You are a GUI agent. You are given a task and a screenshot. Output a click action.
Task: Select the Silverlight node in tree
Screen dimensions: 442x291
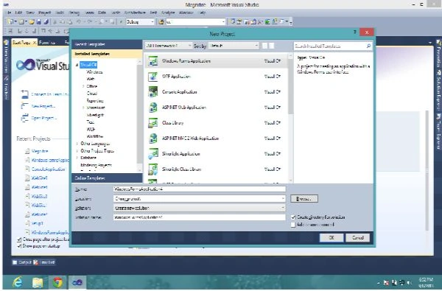95,115
